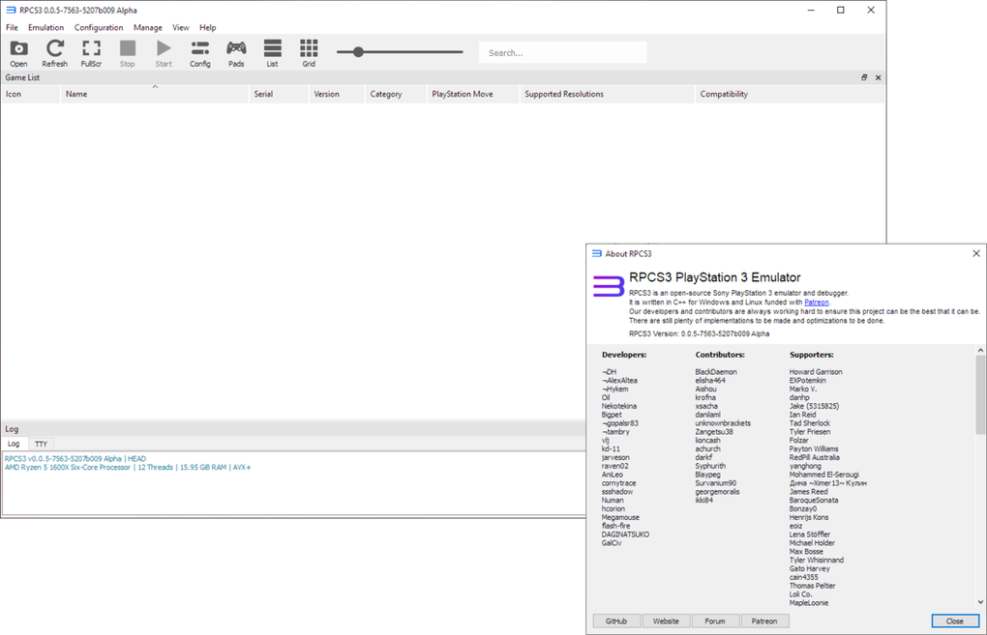Sort by the Serial column
Viewport: 987px width, 635px height.
pyautogui.click(x=279, y=94)
